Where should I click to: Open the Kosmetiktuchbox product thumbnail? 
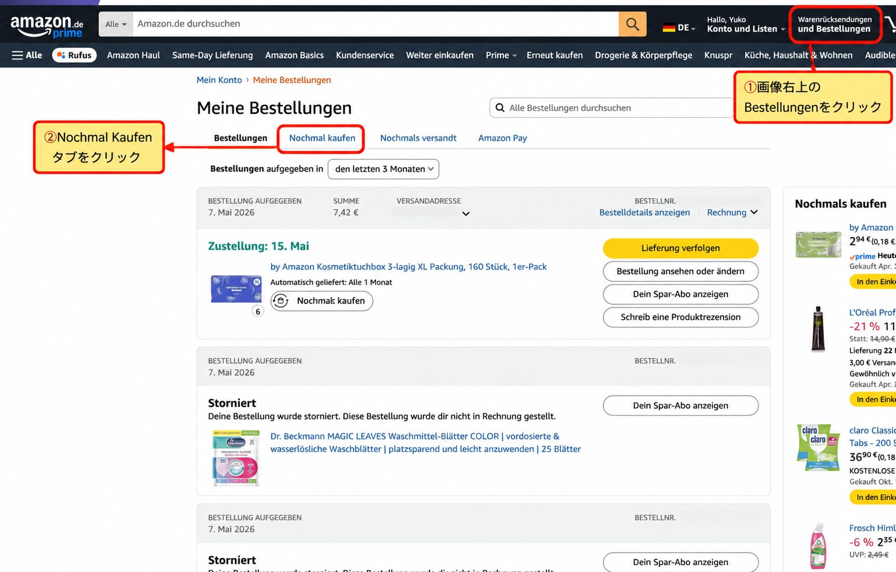236,289
